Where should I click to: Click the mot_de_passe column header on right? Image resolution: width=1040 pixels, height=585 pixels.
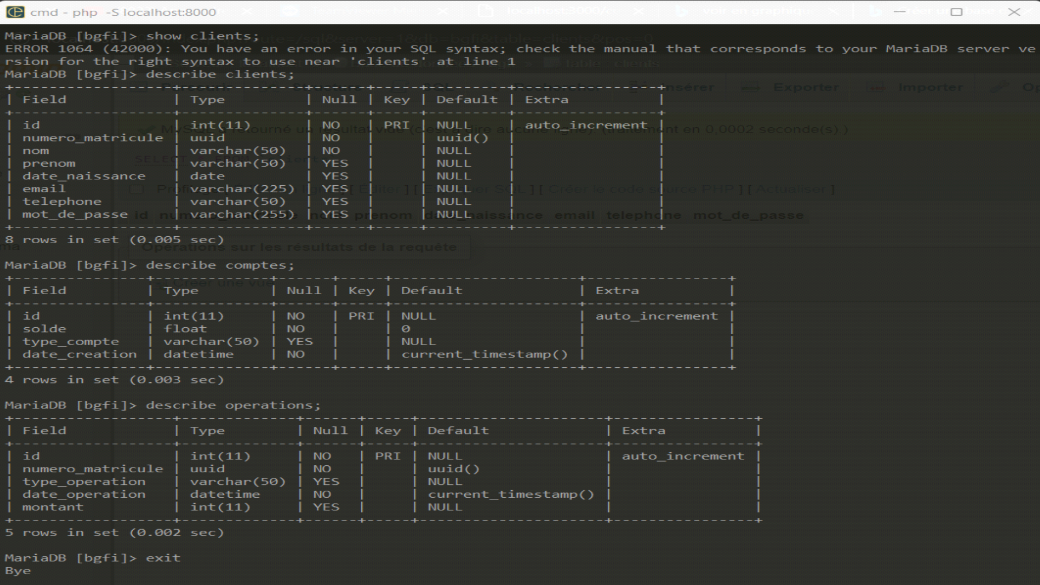coord(748,215)
